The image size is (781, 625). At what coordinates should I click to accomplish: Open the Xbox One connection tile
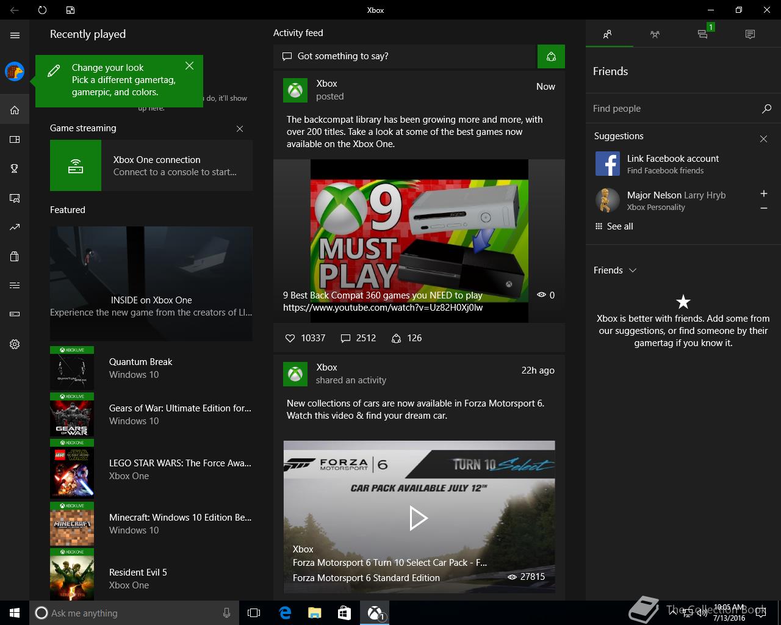click(151, 165)
